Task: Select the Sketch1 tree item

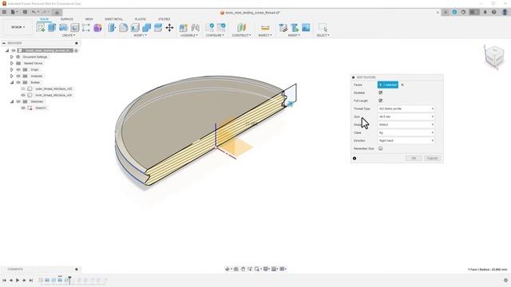Action: coord(41,108)
